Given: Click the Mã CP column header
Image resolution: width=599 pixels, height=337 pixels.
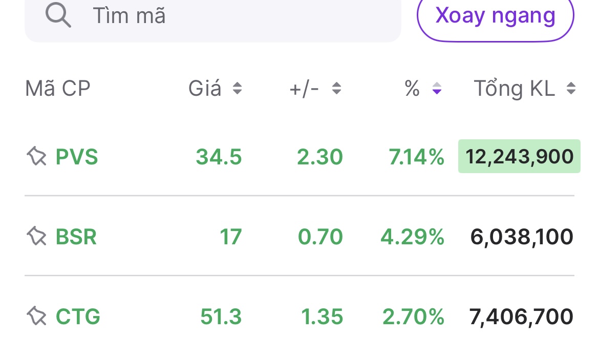Looking at the screenshot, I should [x=58, y=89].
